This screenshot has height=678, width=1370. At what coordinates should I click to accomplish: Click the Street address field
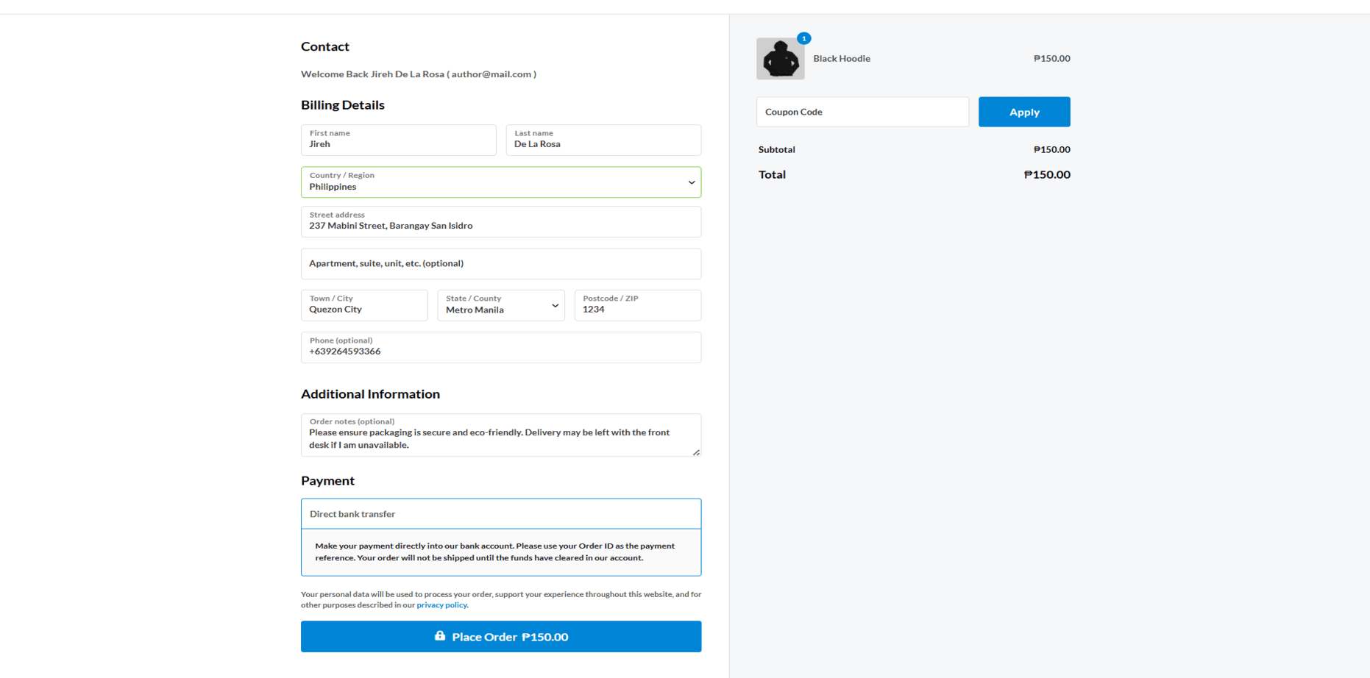[x=501, y=221]
